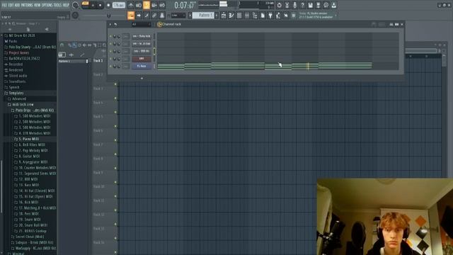453x255 pixels.
Task: Open the Playlist view icon
Action: pos(224,16)
